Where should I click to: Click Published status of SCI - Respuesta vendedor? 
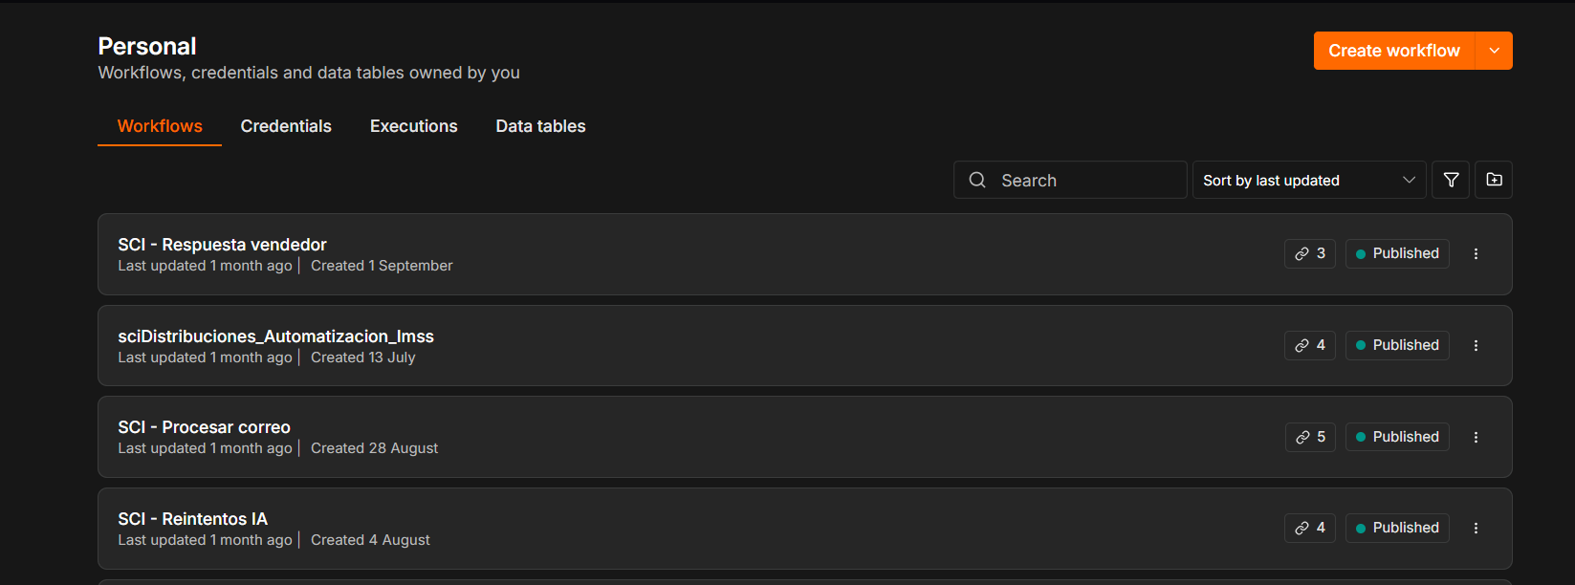1397,253
